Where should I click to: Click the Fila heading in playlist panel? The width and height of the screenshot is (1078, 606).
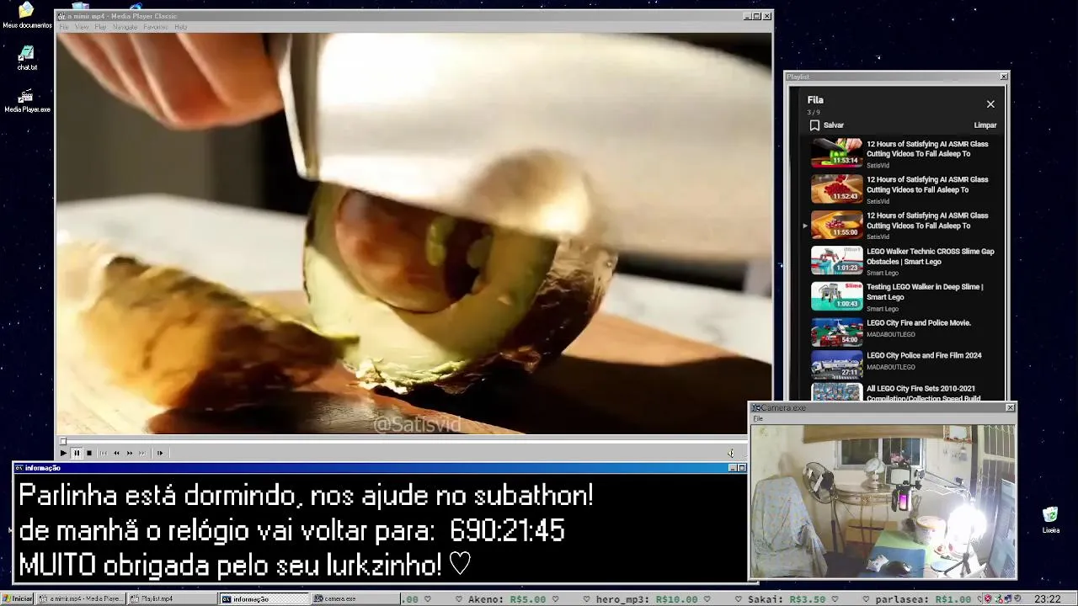tap(815, 100)
